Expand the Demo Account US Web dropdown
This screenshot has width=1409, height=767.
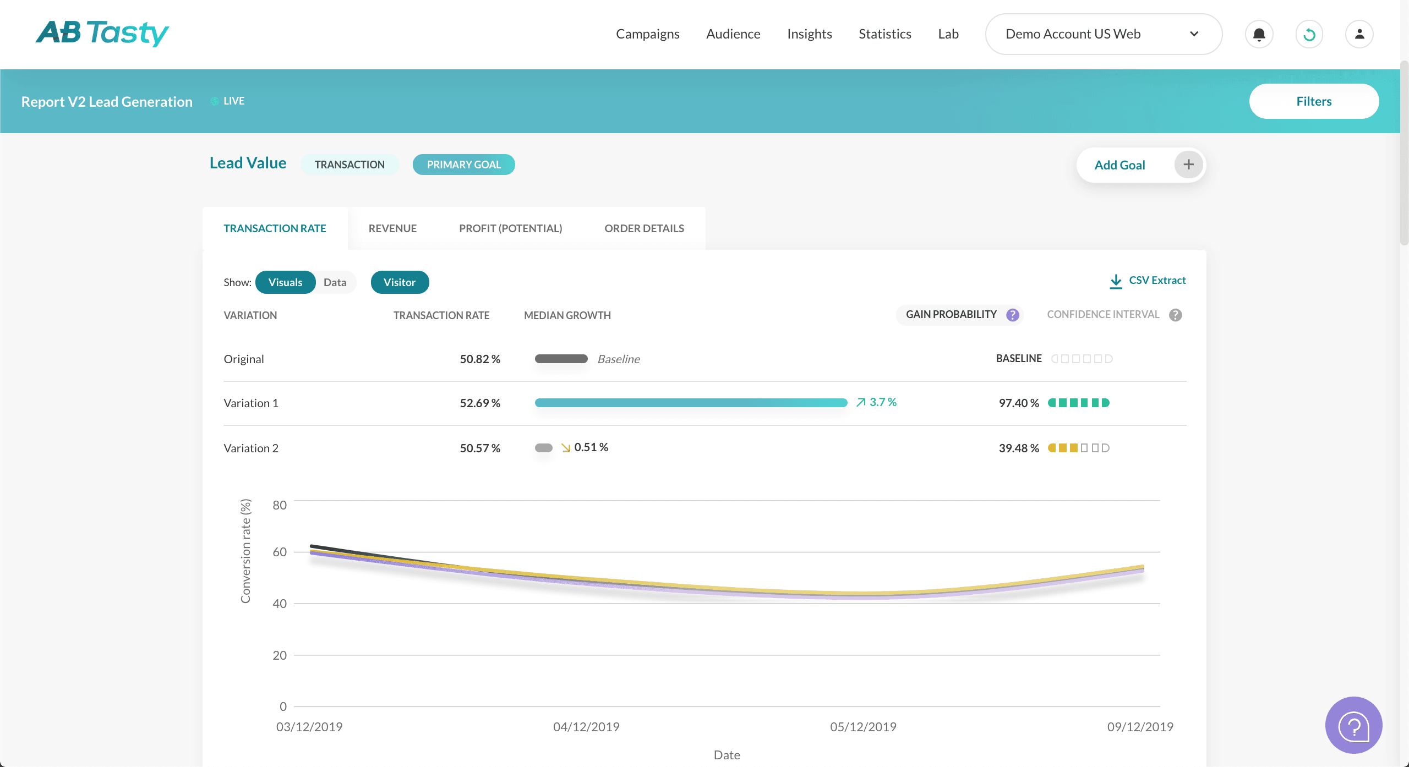[x=1104, y=34]
